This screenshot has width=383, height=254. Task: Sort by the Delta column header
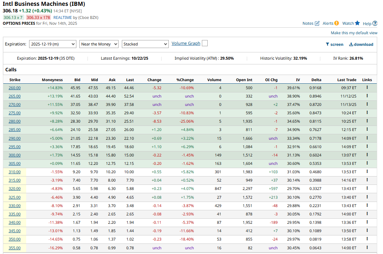click(316, 80)
